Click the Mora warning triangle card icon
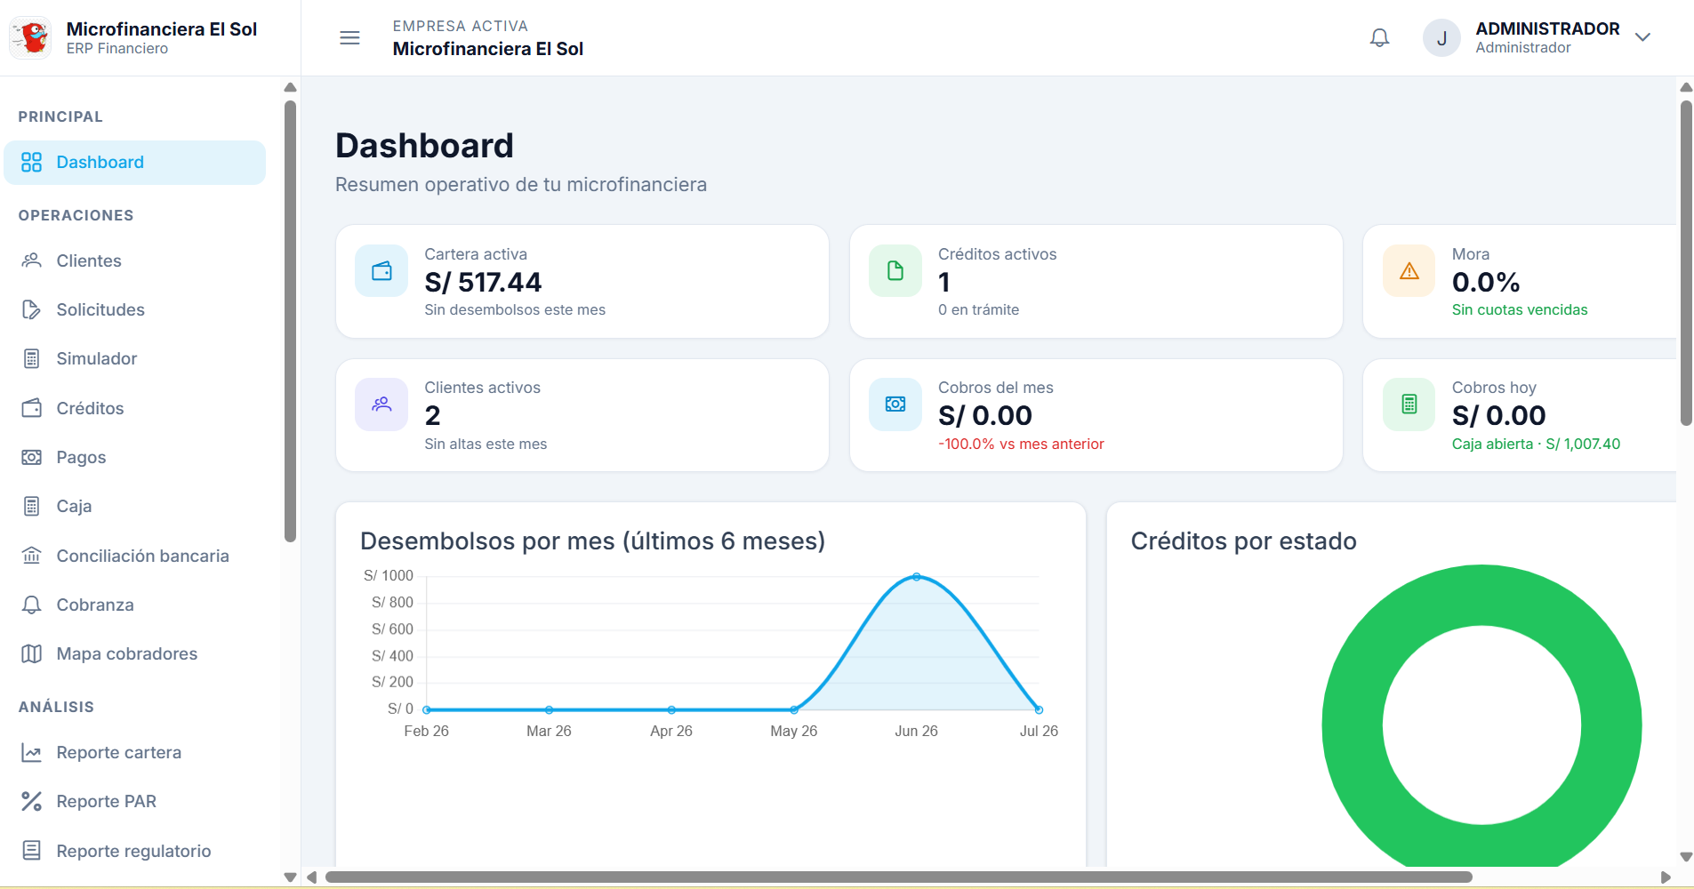Screen dimensions: 1694x889 [1409, 271]
